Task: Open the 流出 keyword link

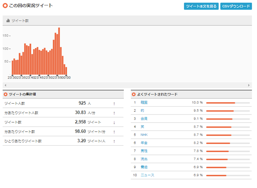Action: point(144,159)
